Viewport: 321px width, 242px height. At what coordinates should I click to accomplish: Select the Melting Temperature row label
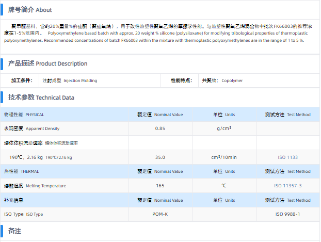(35, 185)
